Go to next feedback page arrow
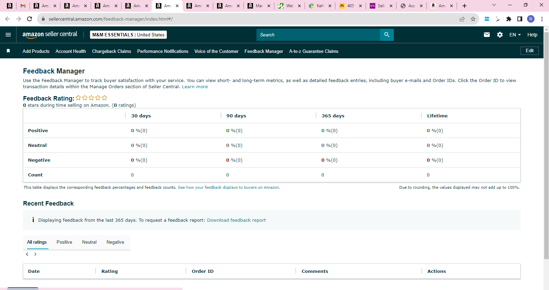This screenshot has height=290, width=549. 35,254
